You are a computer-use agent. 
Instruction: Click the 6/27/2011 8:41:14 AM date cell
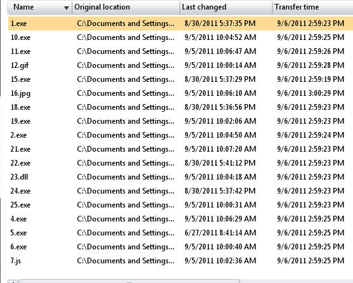tap(220, 233)
